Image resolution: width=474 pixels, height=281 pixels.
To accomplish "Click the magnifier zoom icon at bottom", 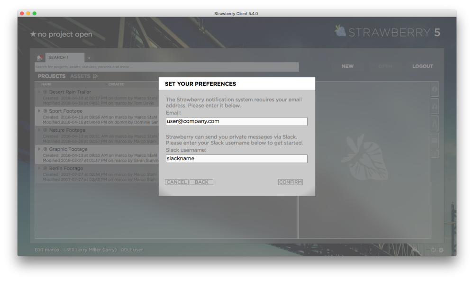I will pos(416,250).
